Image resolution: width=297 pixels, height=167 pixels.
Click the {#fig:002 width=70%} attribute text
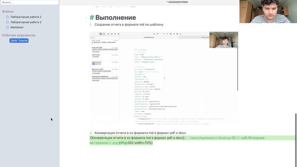pos(136,143)
